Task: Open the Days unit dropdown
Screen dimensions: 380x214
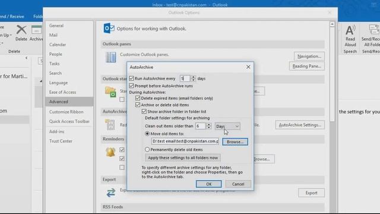Action: click(227, 126)
